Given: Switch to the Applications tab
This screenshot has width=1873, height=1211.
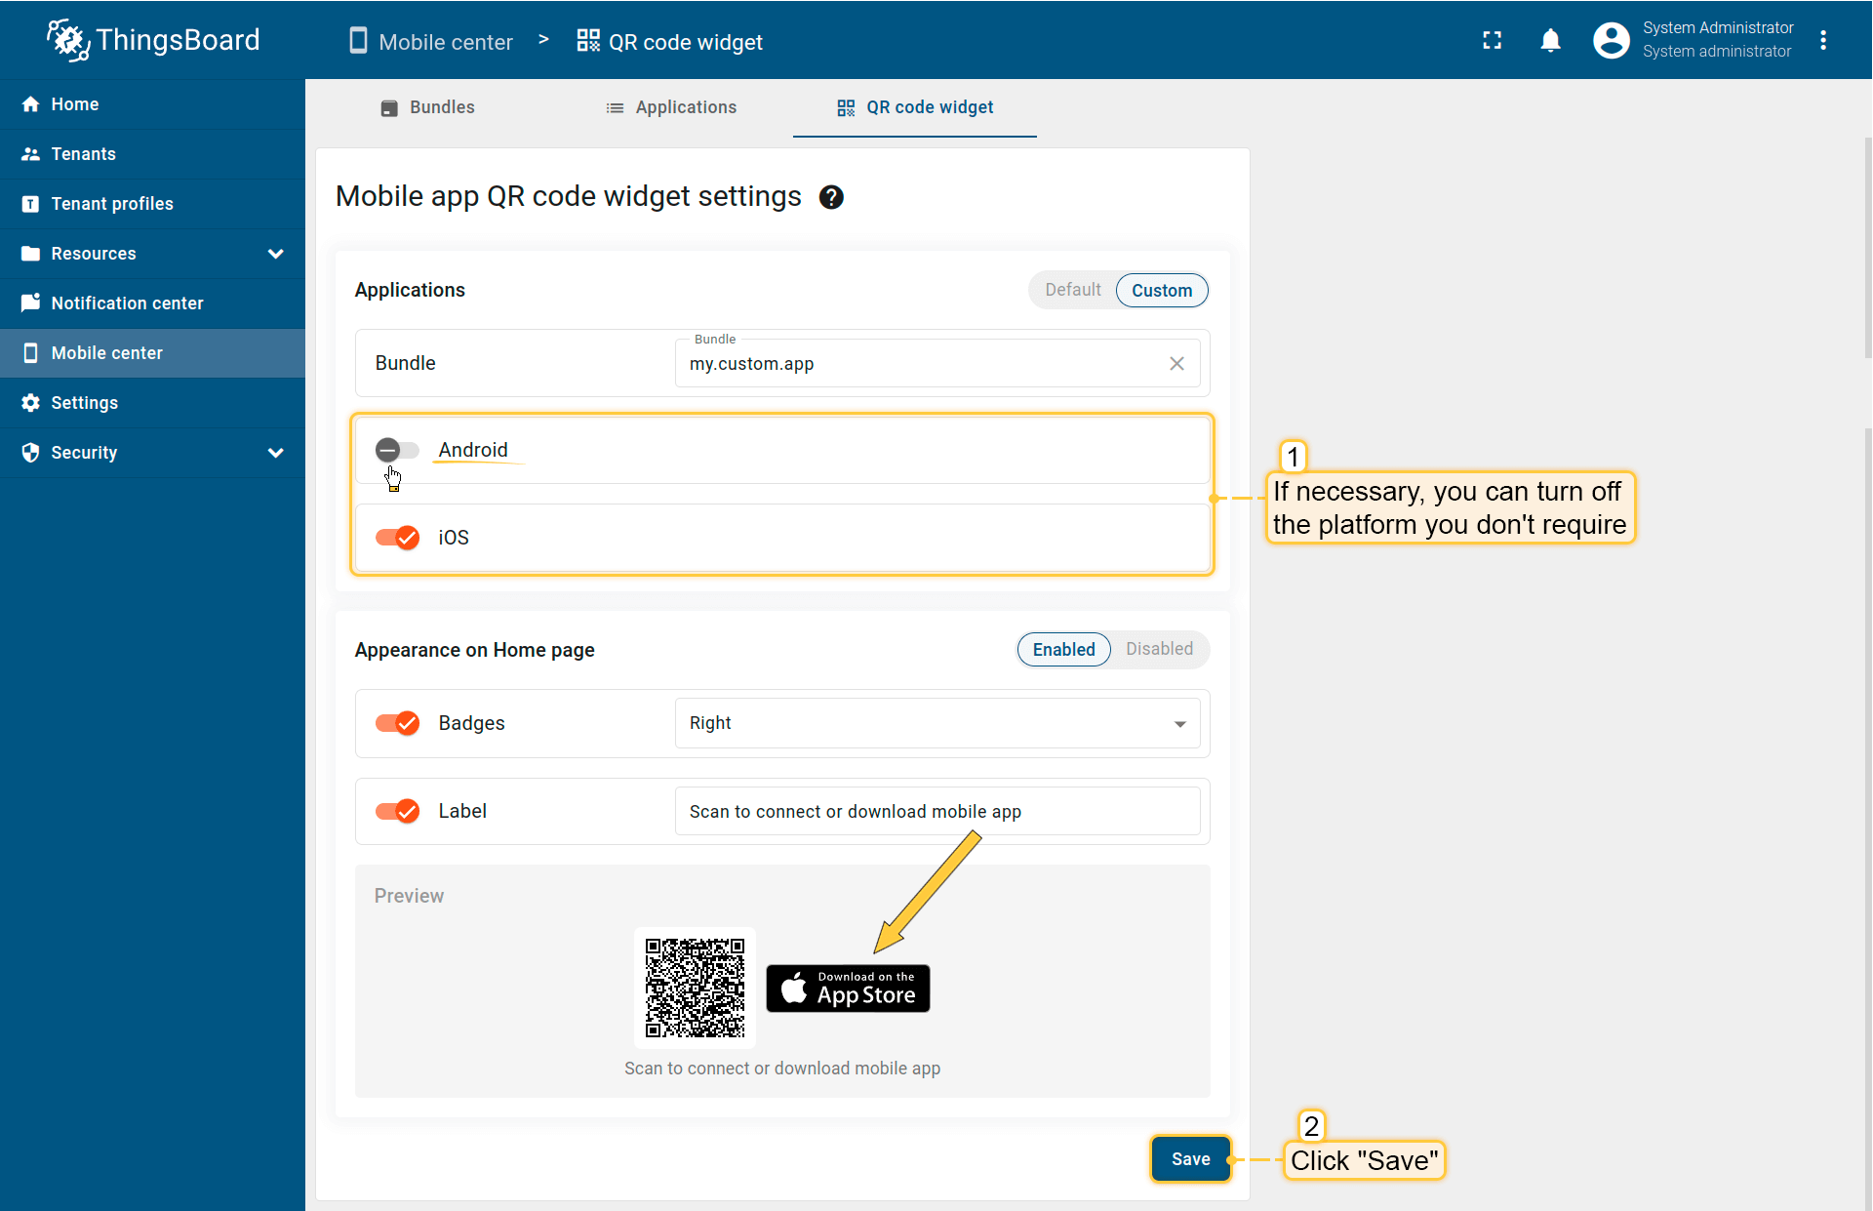Looking at the screenshot, I should [x=671, y=107].
